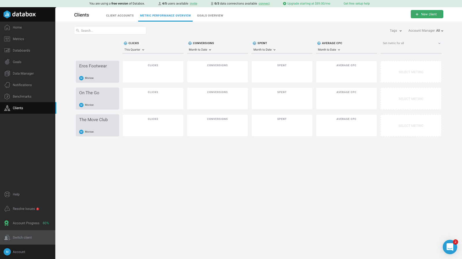Image resolution: width=462 pixels, height=259 pixels.
Task: Expand the Set metric for all dropdown
Action: [411, 43]
